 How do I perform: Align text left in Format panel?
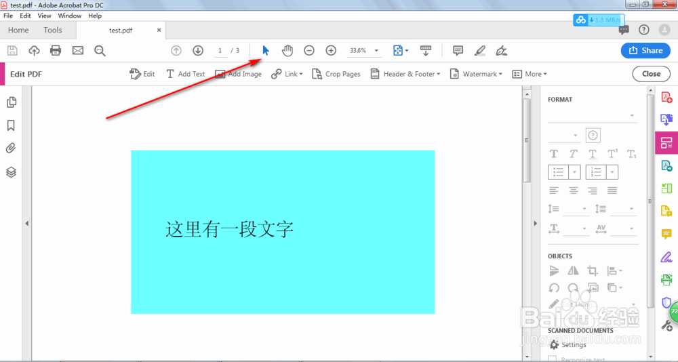554,190
